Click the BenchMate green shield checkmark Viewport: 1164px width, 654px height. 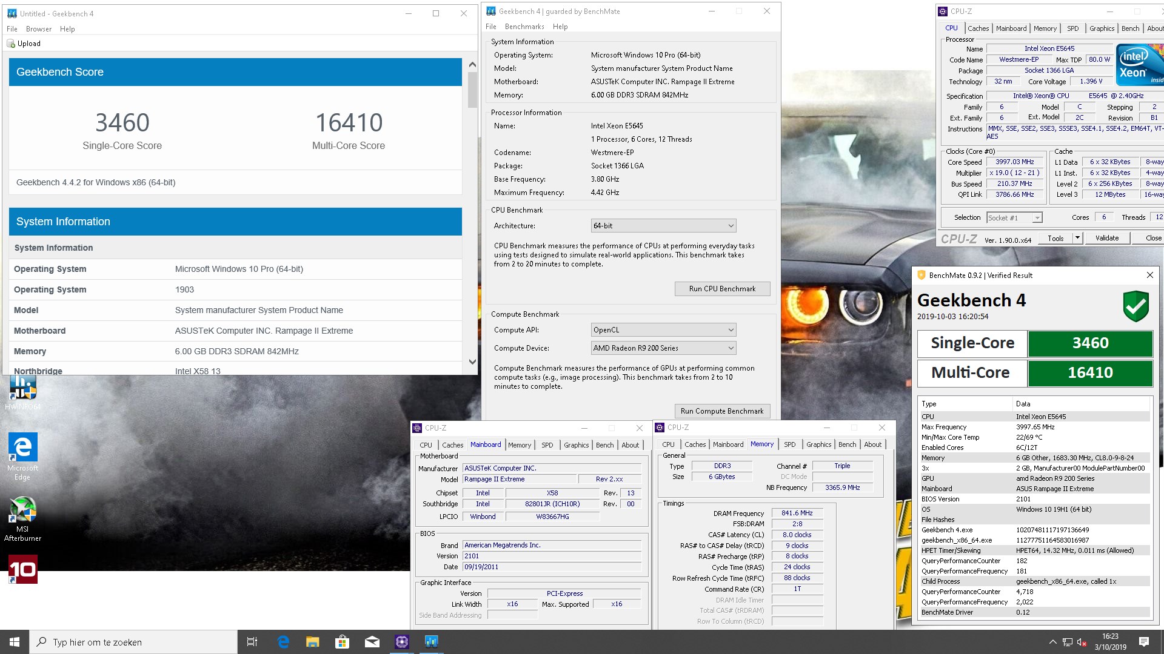pos(1136,306)
